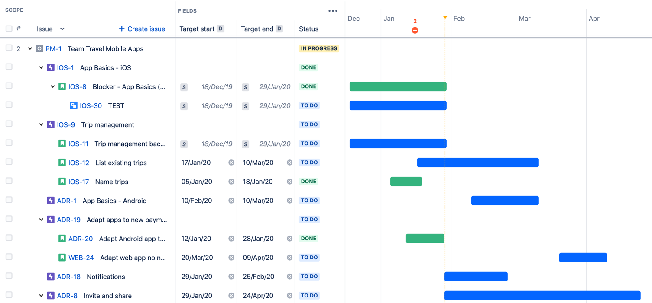
Task: Click the IN PROGRESS status of PM-1
Action: (x=319, y=49)
